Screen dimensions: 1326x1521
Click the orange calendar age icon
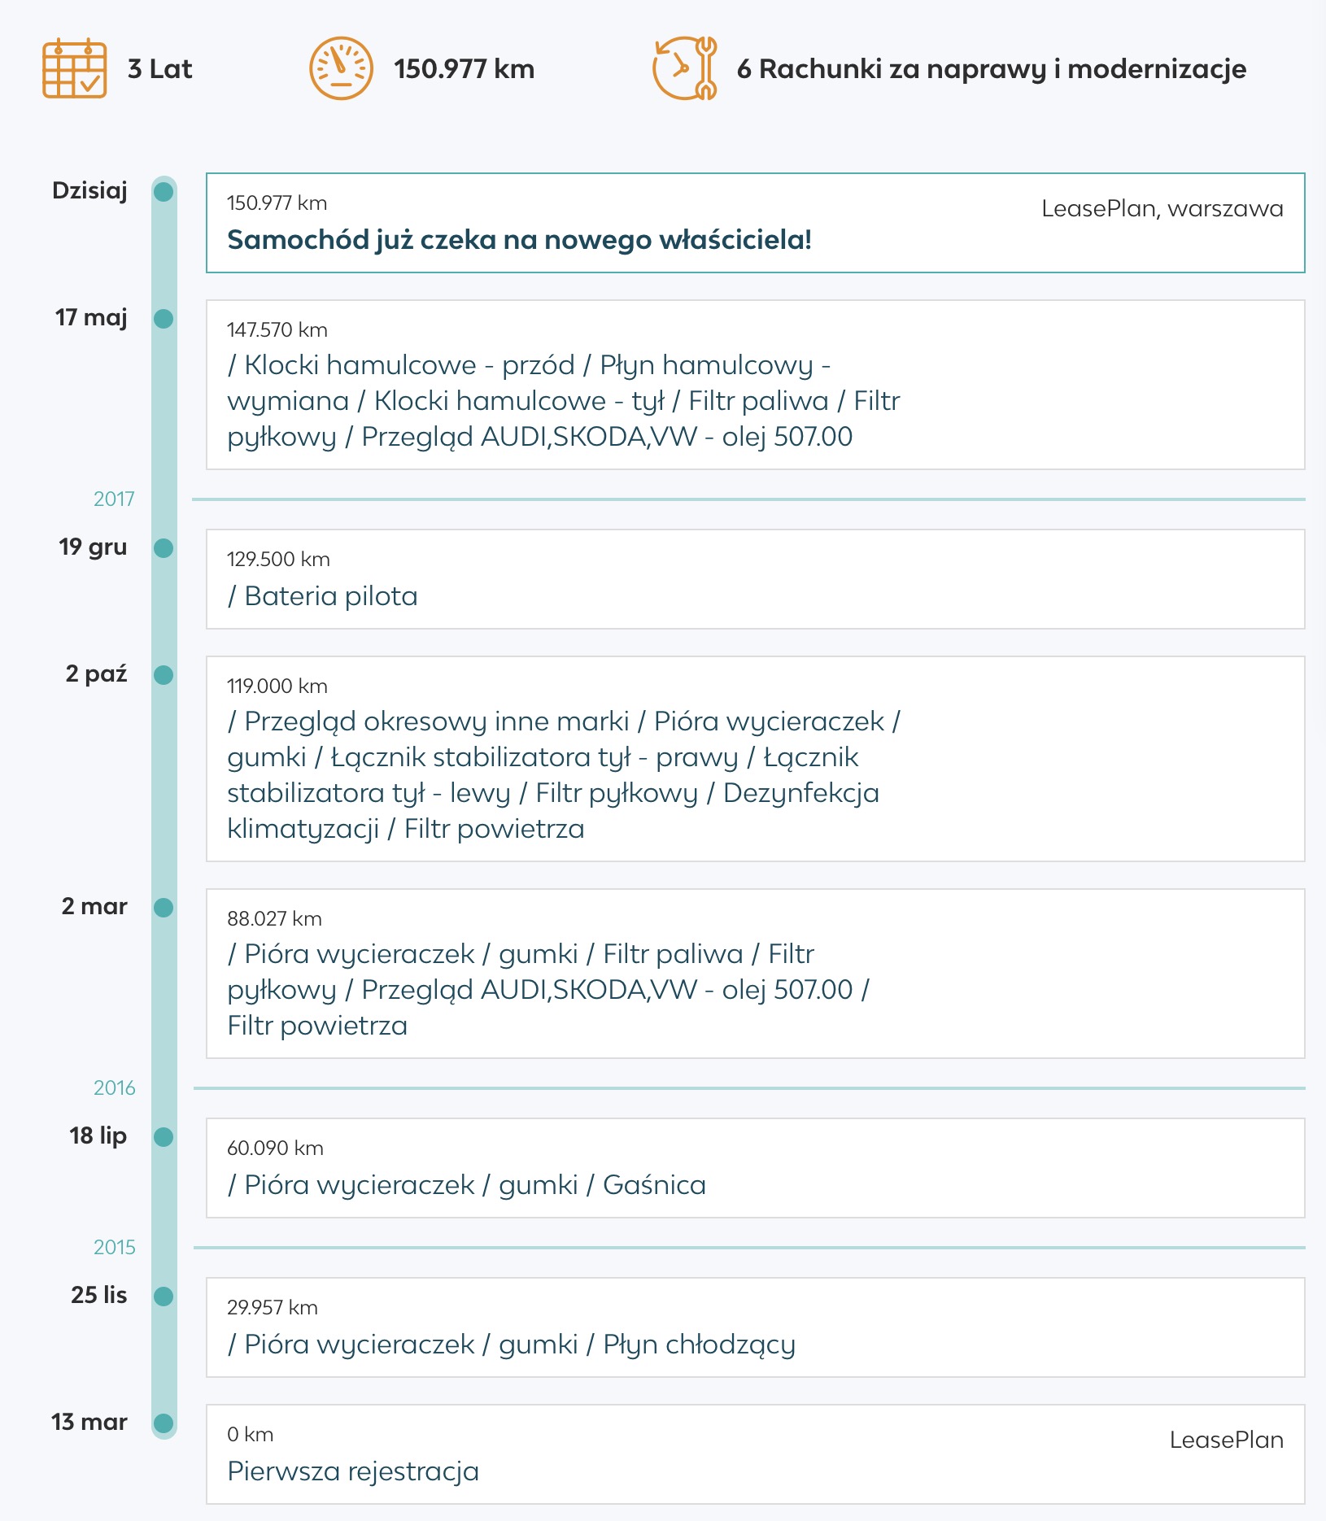coord(74,68)
